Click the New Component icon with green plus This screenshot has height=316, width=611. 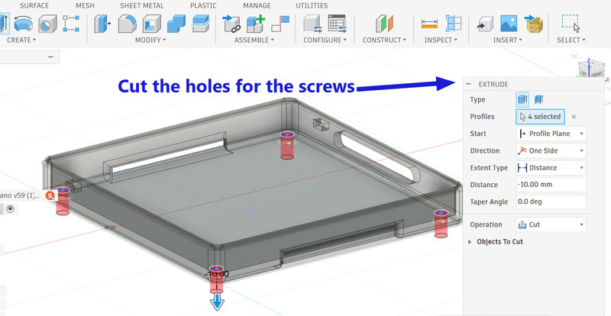pos(256,24)
